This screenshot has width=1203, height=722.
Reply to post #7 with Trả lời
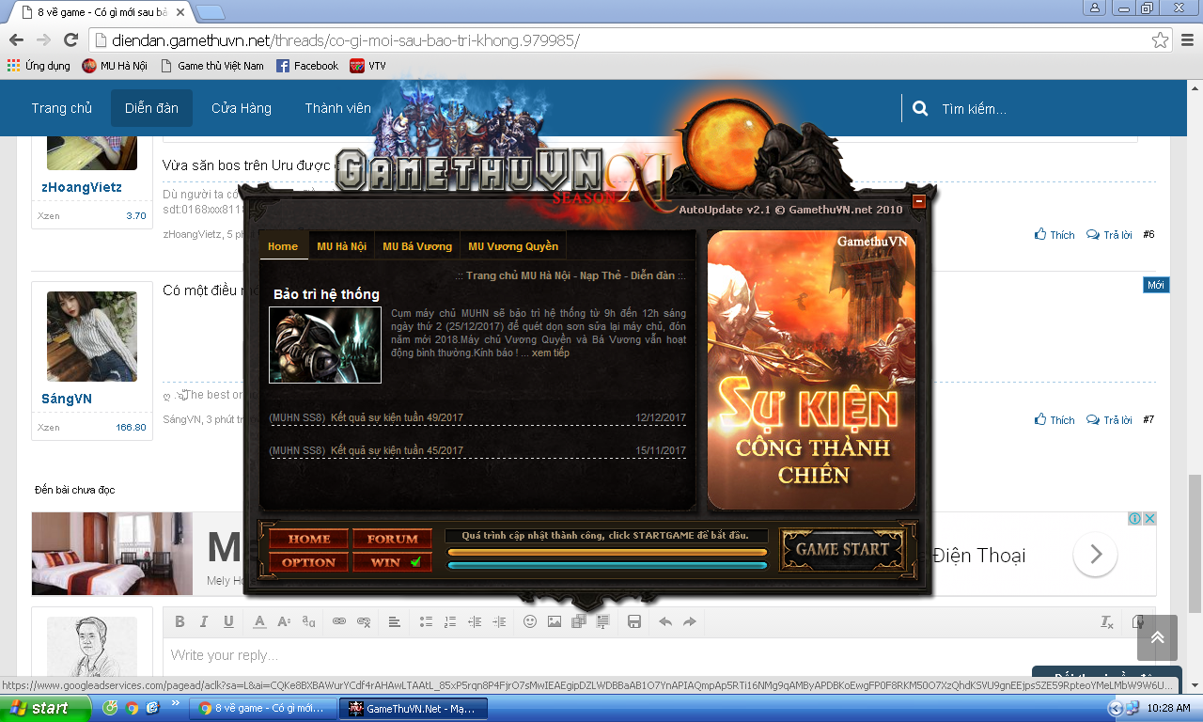click(1109, 420)
